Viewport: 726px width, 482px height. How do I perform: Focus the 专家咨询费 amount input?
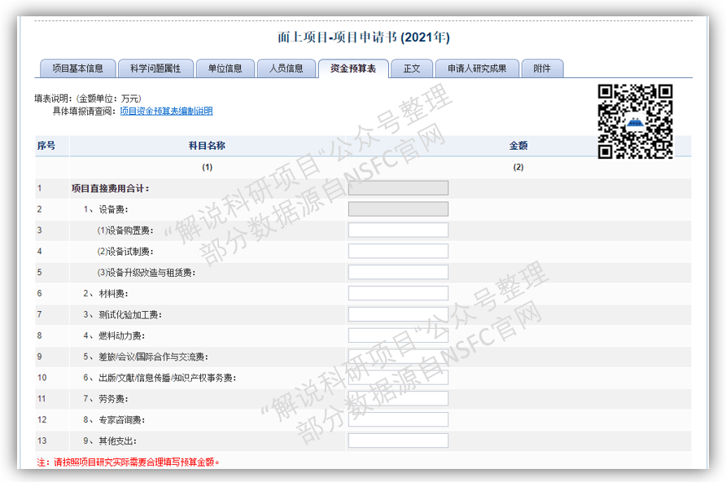pyautogui.click(x=398, y=419)
